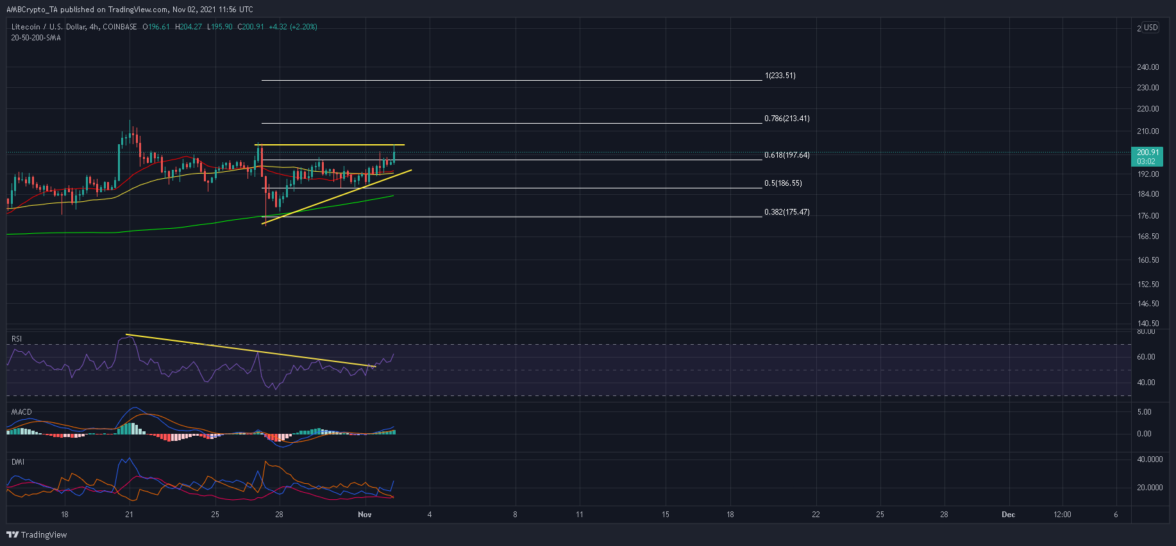Viewport: 1176px width, 546px height.
Task: Click the 240.00 price axis label
Action: pos(1148,67)
